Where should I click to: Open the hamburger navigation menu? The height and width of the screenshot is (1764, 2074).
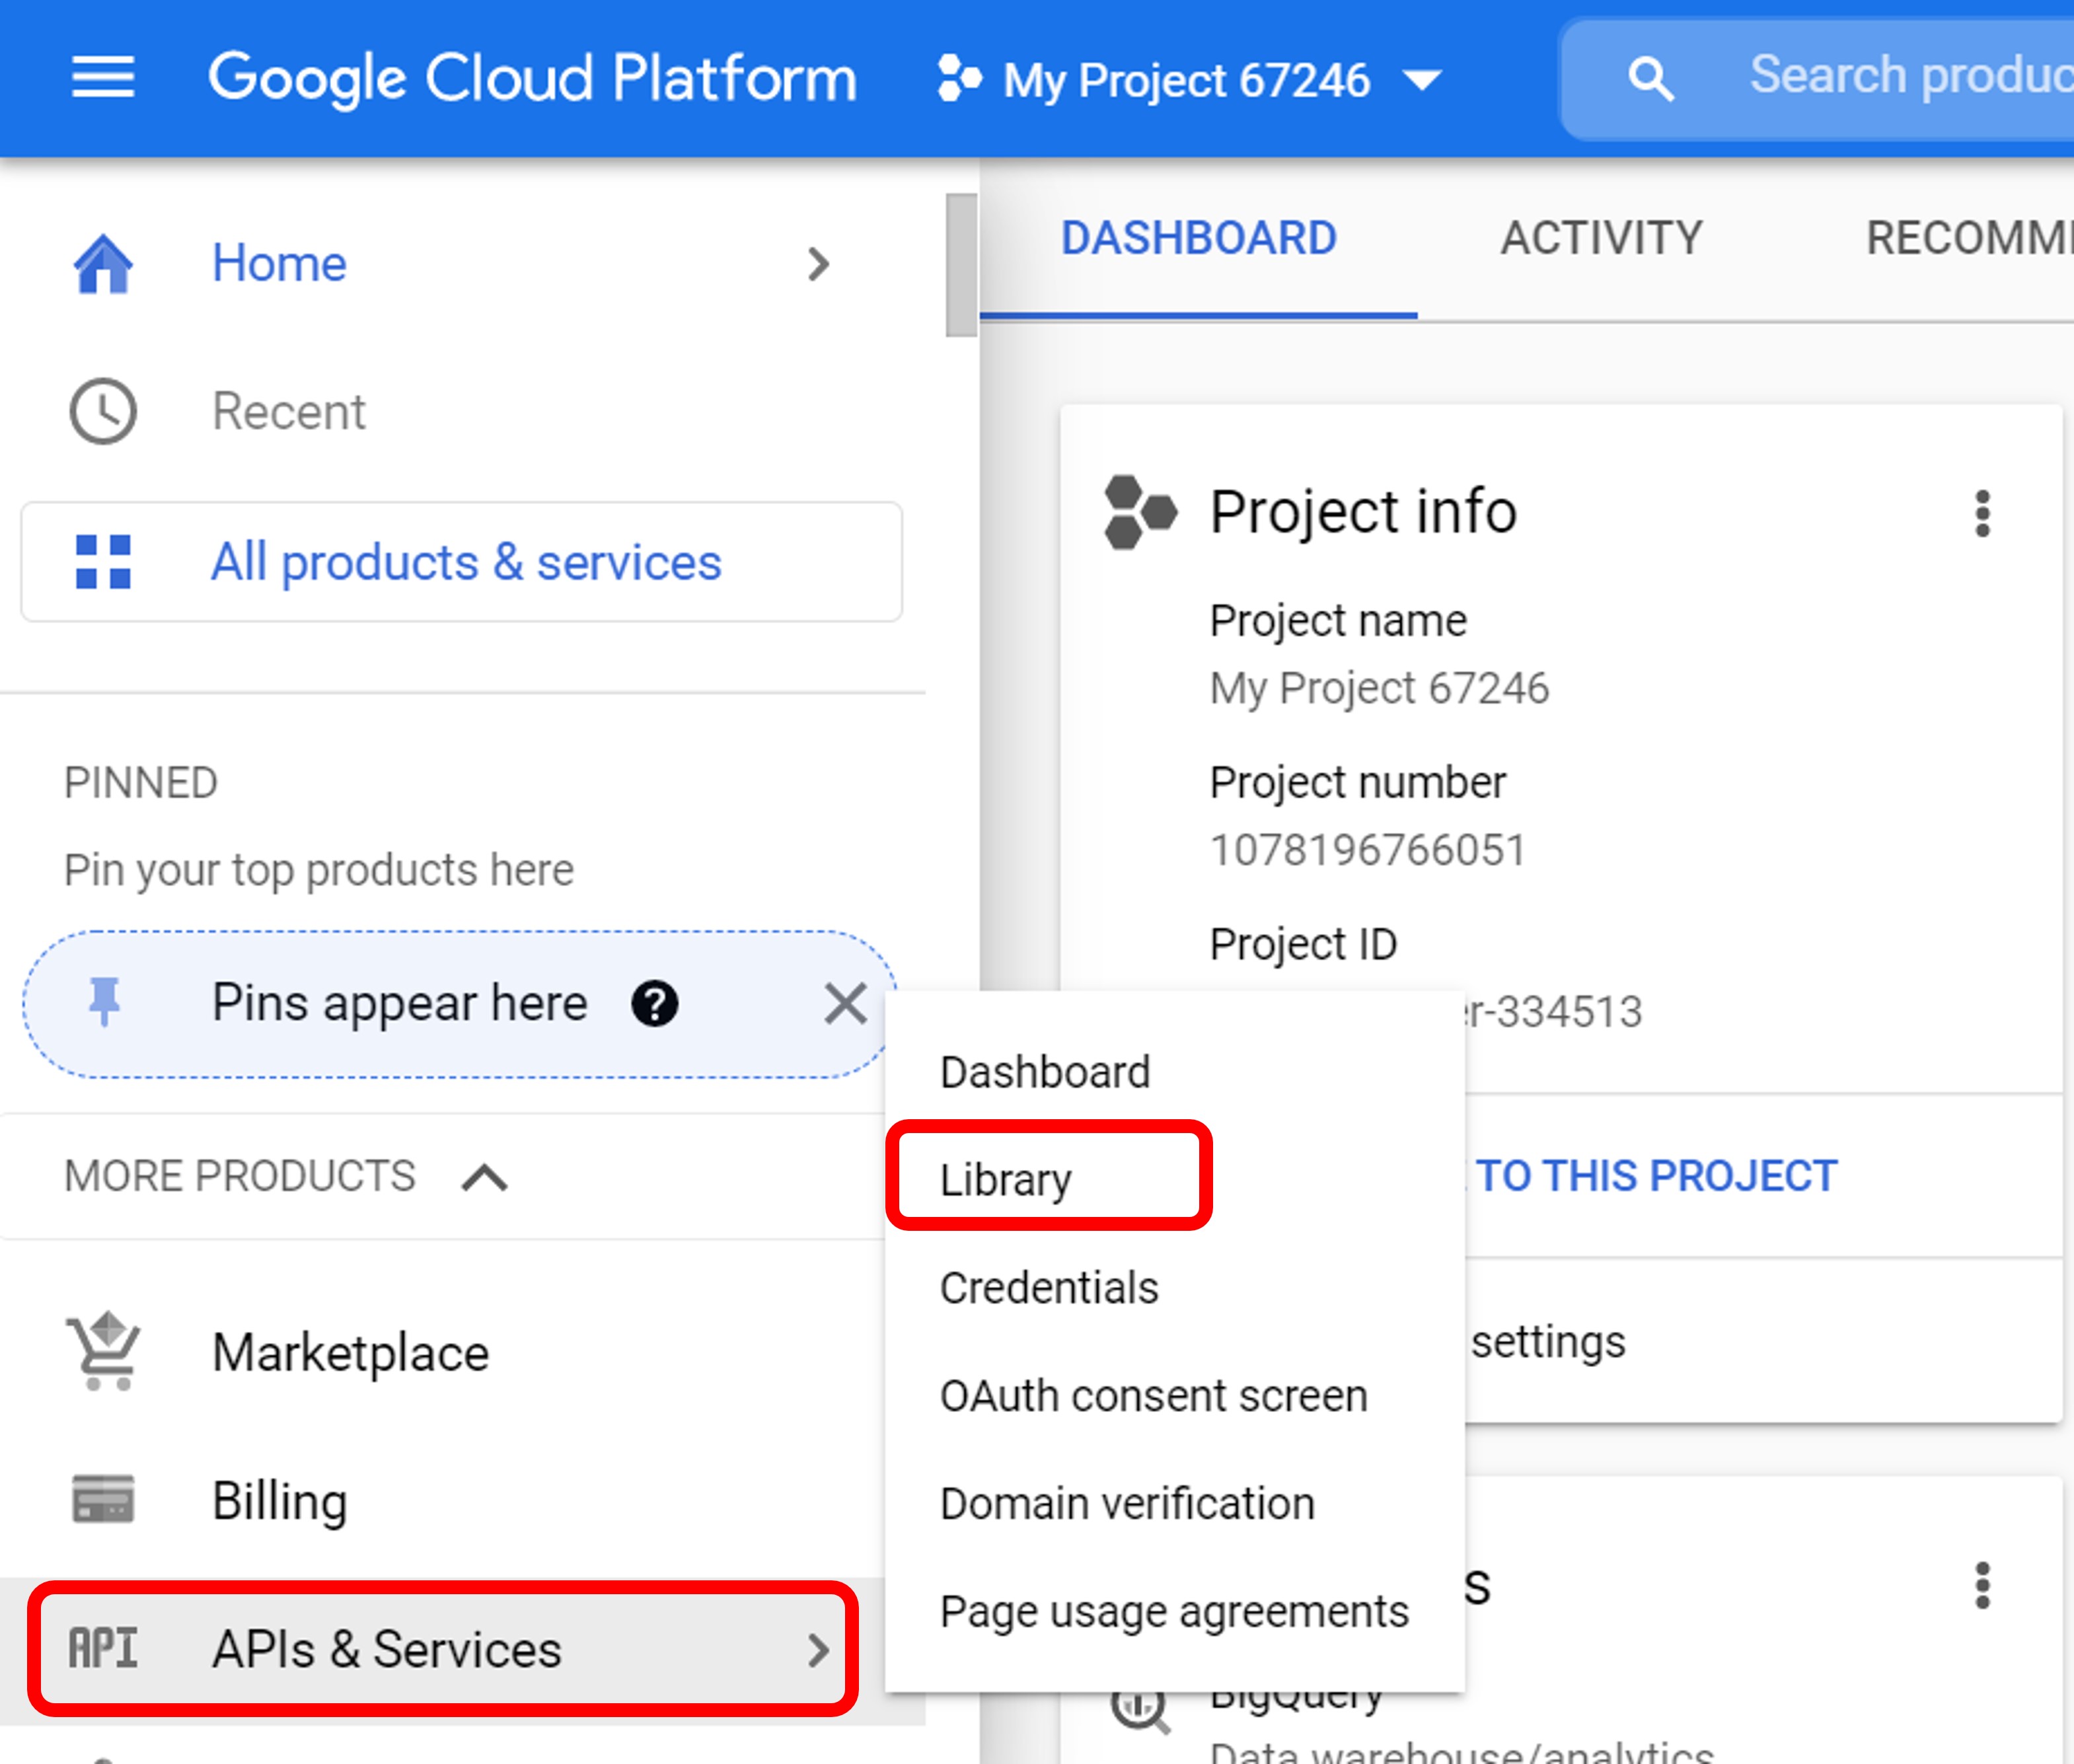click(103, 78)
